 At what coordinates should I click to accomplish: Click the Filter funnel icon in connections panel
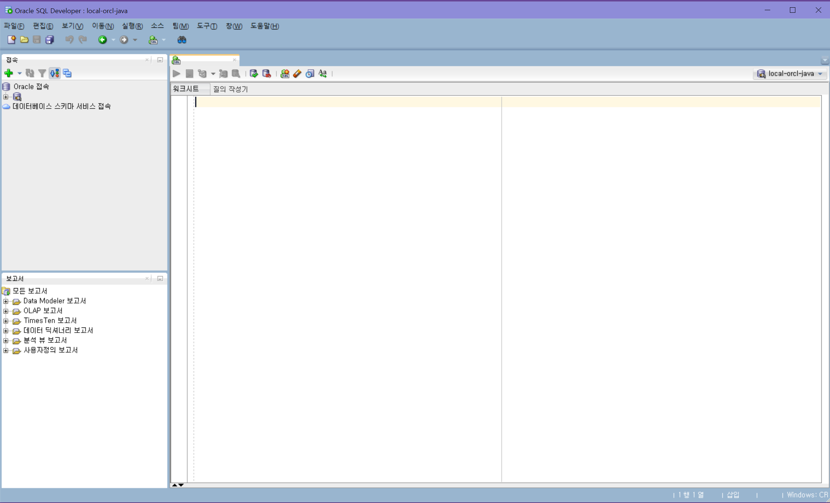[42, 73]
